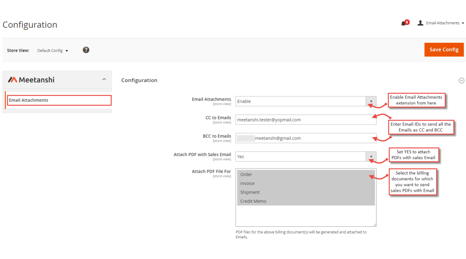This screenshot has height=259, width=466.
Task: Click the Save Config button
Action: [444, 50]
